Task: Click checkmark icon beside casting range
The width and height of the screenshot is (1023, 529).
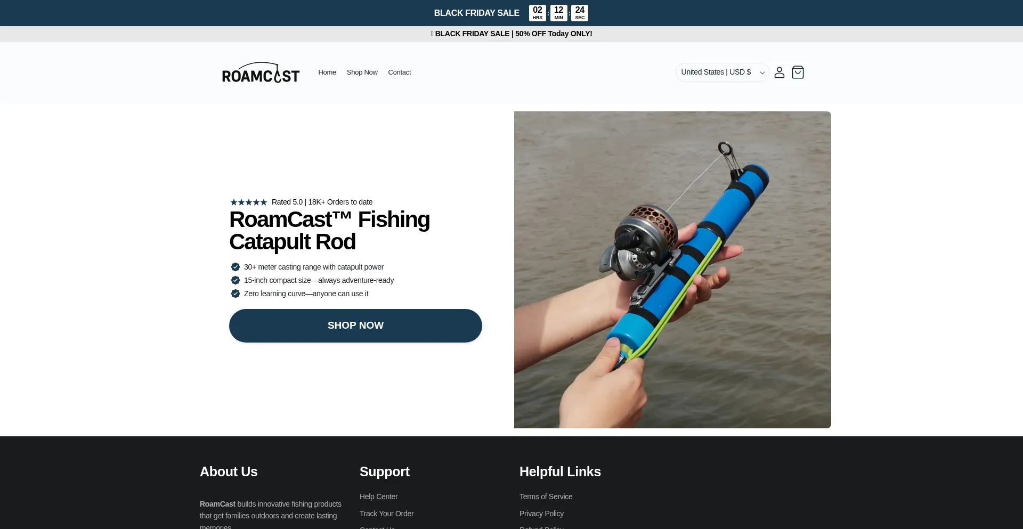Action: (235, 267)
